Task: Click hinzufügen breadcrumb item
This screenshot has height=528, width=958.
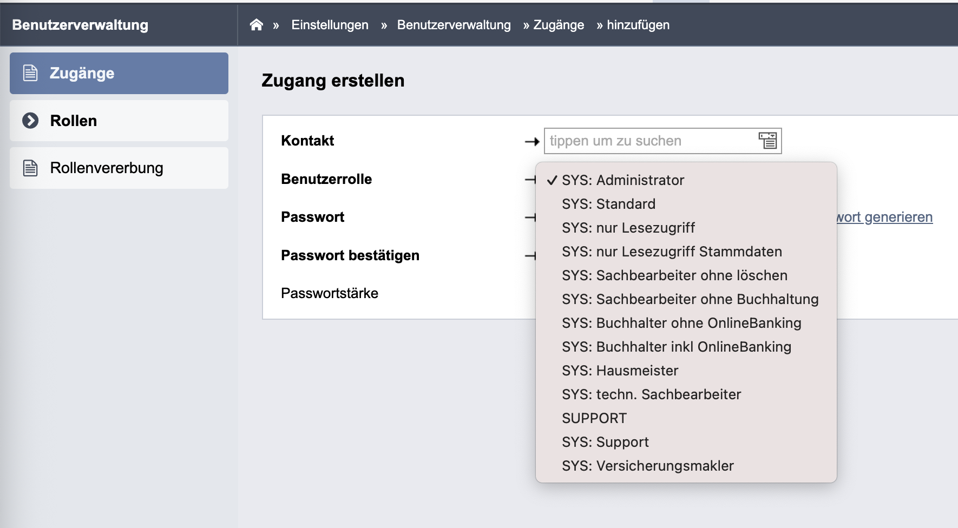Action: coord(638,25)
